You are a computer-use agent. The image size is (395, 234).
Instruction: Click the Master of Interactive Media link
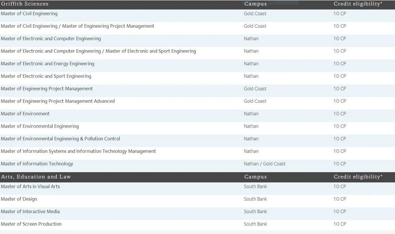point(30,212)
